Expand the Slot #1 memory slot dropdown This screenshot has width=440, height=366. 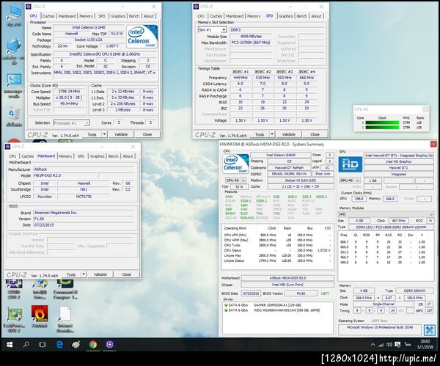(210, 29)
